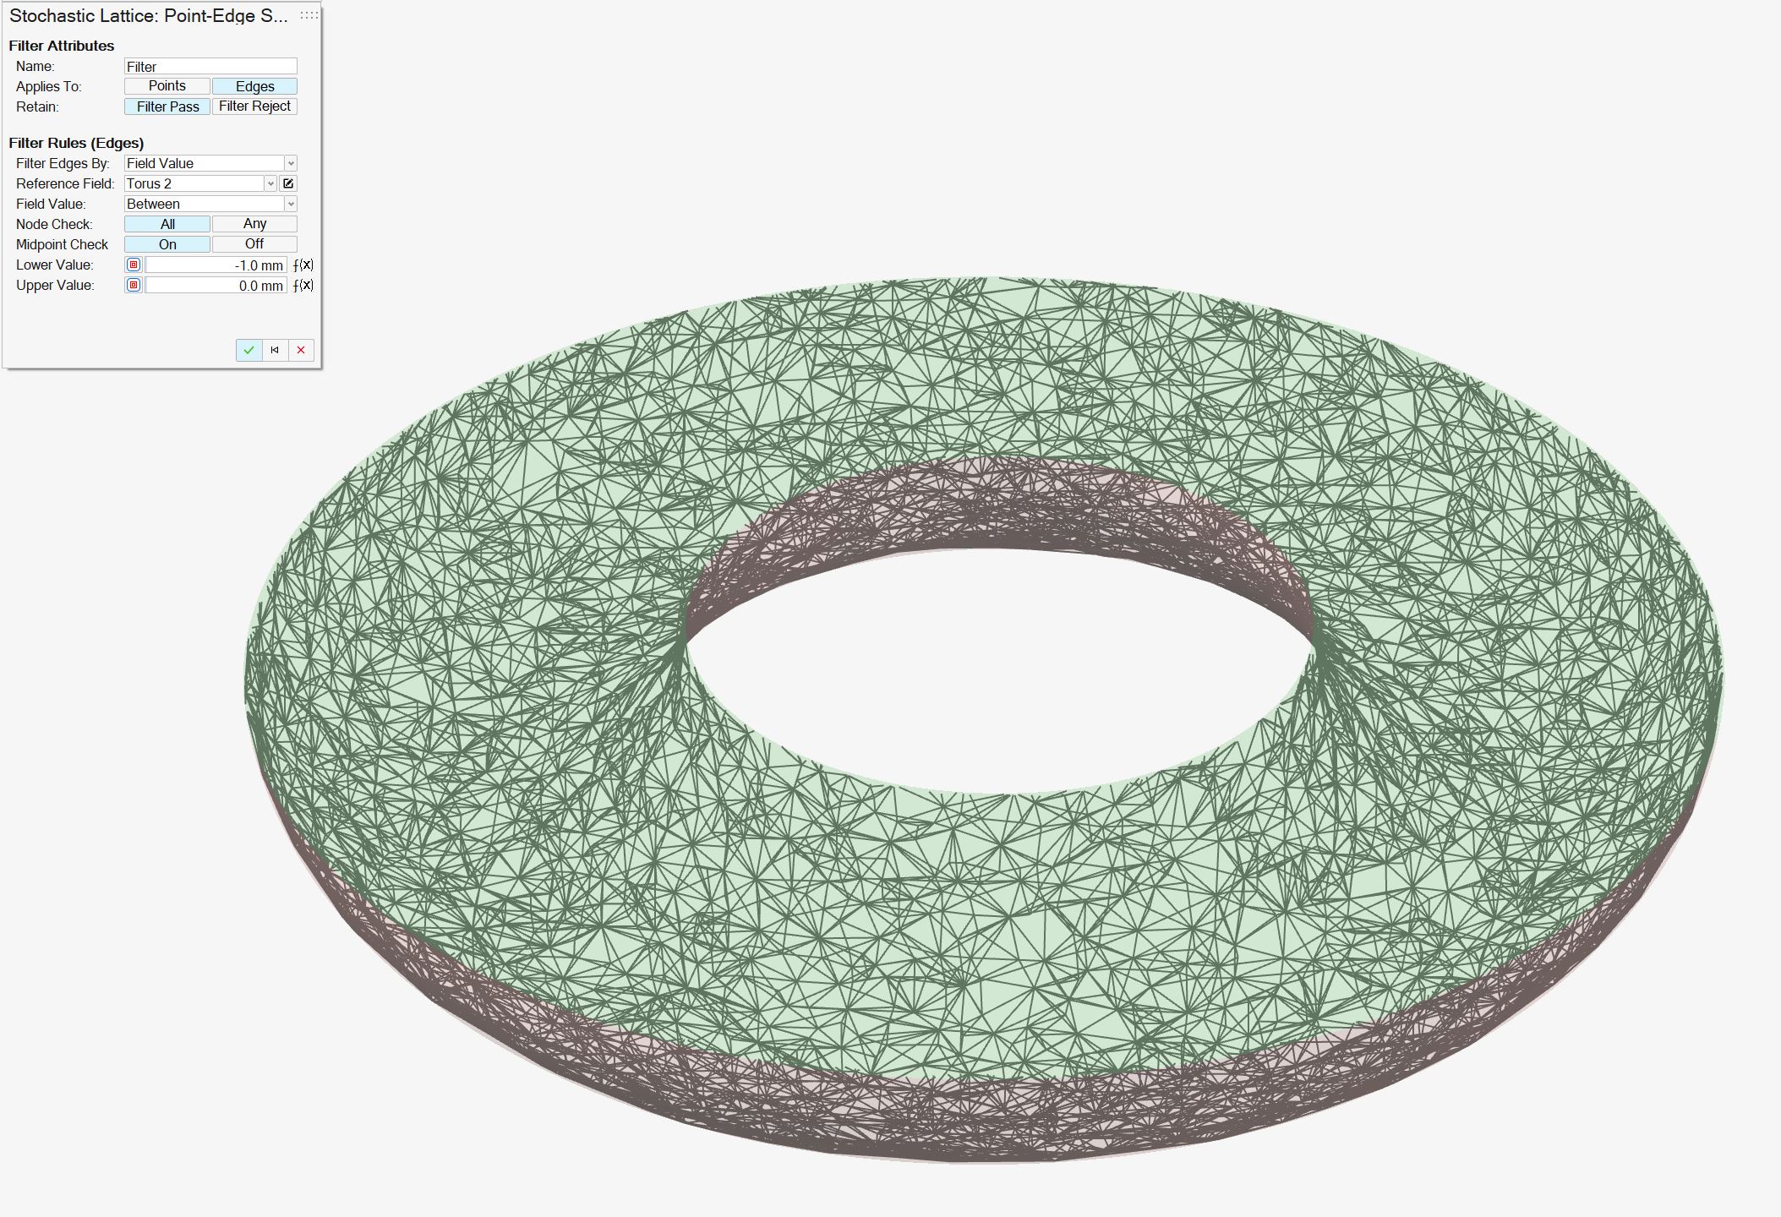Turn Midpoint Check Off

click(x=254, y=244)
